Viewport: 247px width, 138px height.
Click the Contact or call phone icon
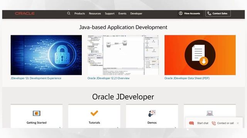[x=213, y=123]
